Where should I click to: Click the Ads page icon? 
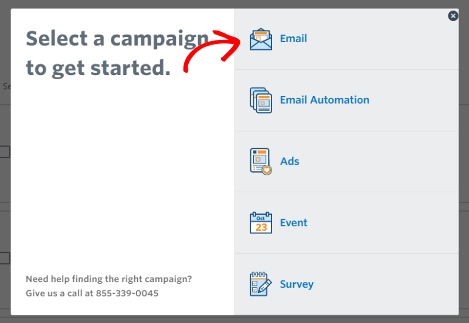tap(261, 162)
